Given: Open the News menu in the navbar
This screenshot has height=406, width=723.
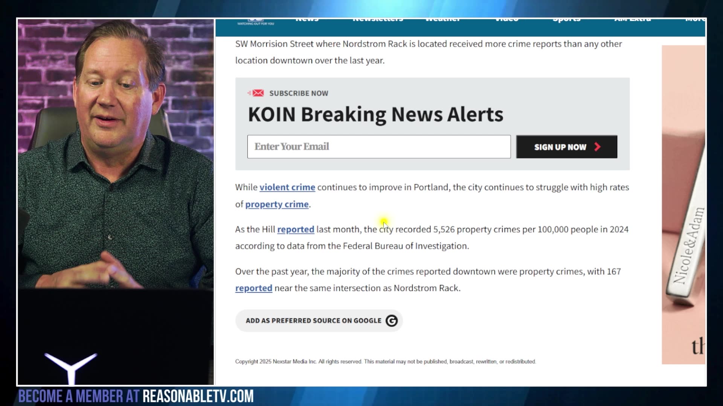Looking at the screenshot, I should click(x=307, y=20).
